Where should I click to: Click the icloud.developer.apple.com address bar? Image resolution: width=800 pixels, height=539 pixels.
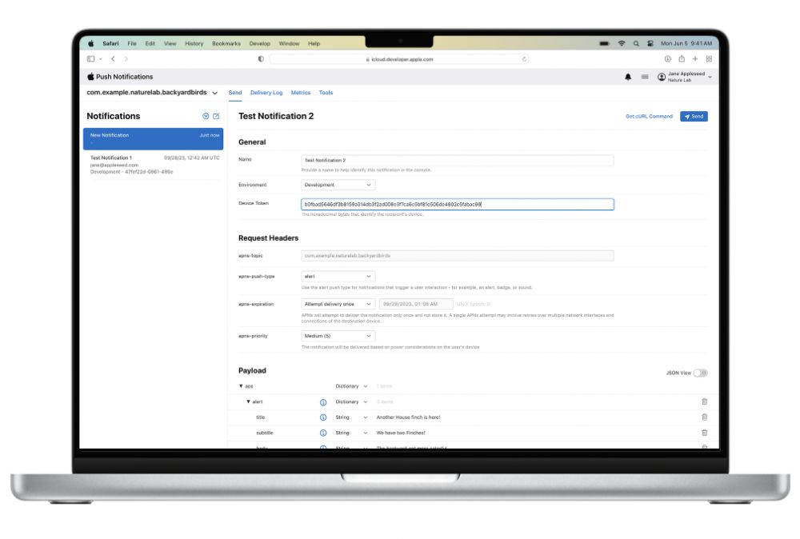(399, 59)
